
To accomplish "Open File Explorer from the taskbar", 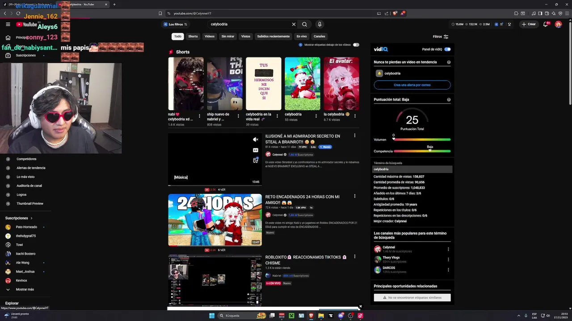I will 321,316.
